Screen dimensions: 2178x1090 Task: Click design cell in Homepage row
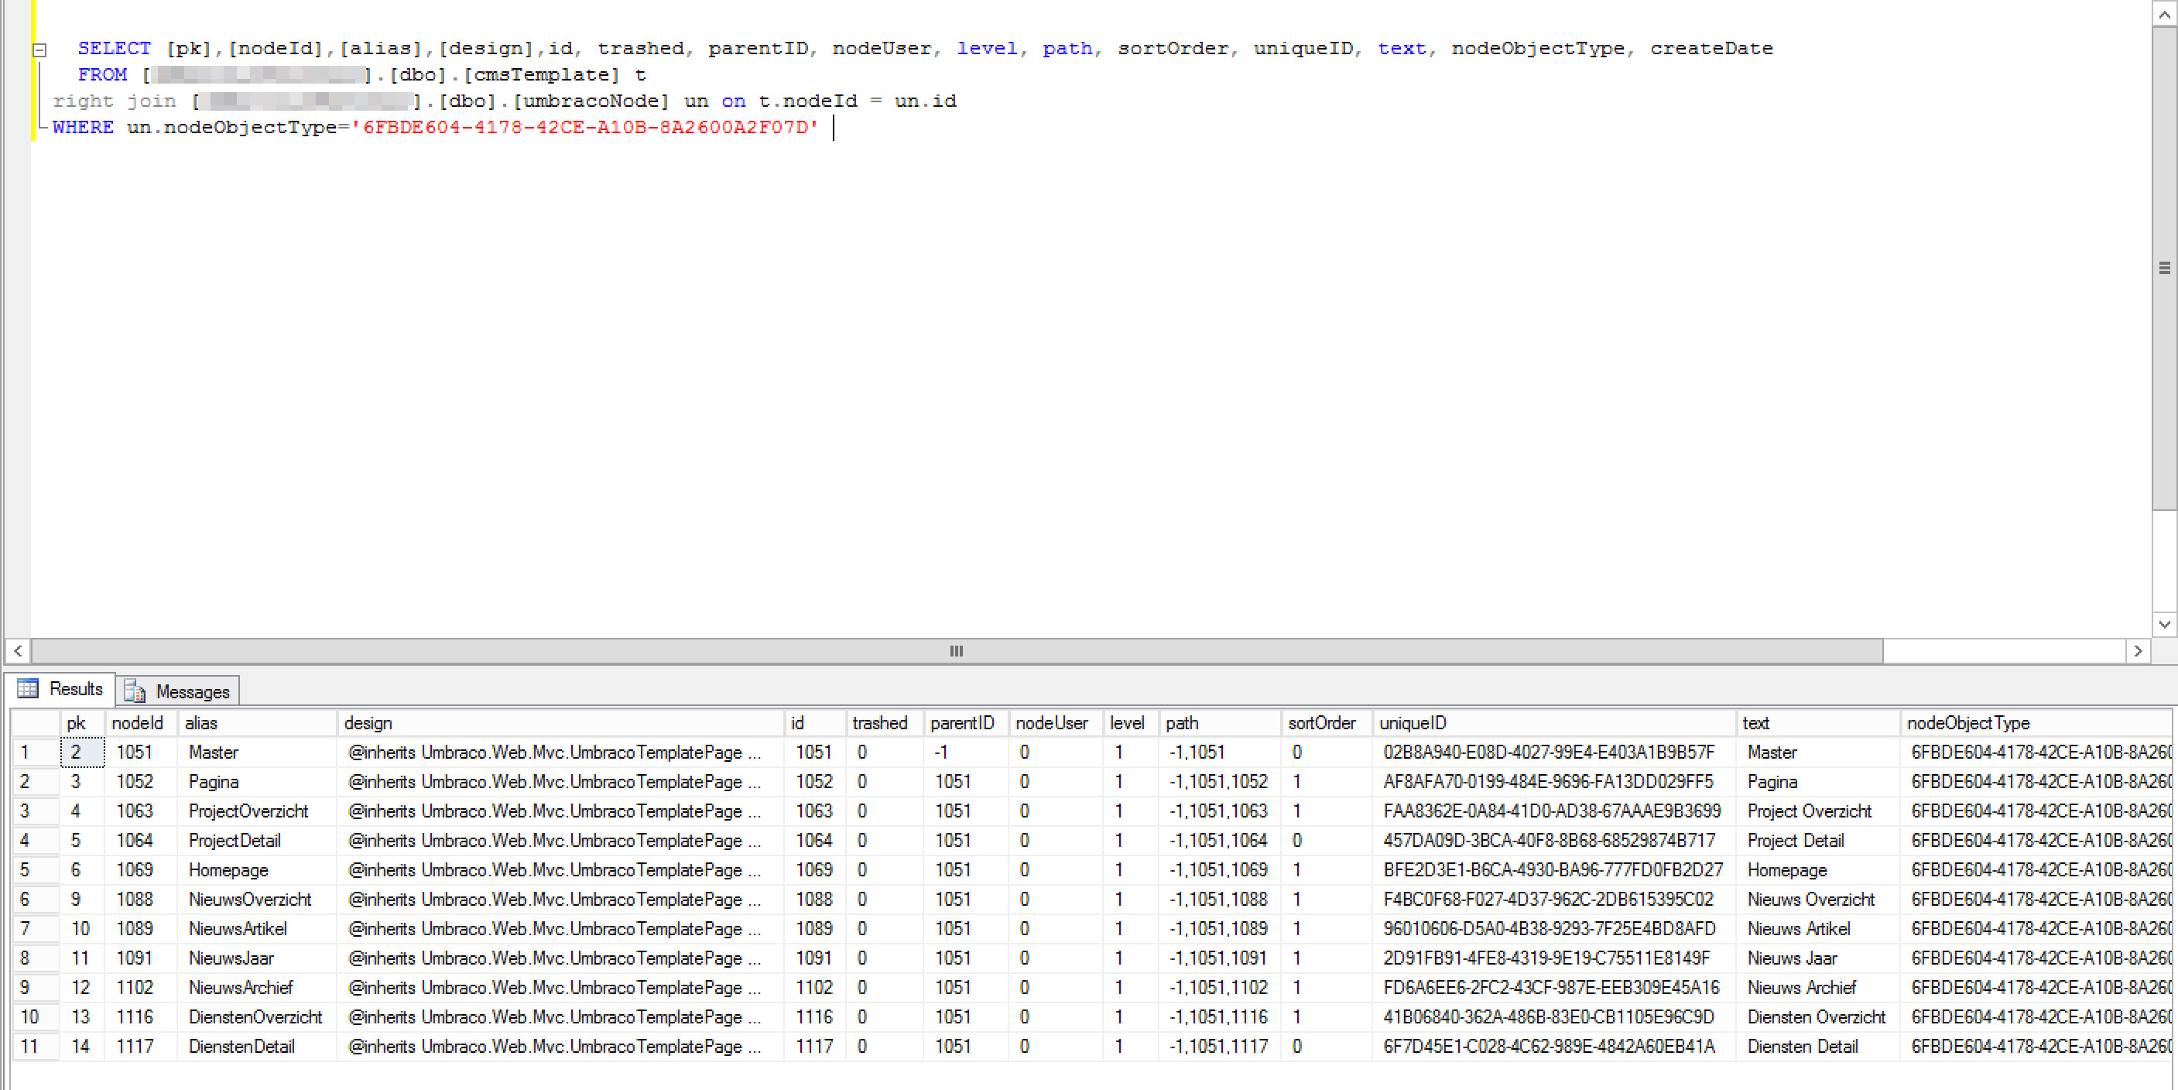pos(560,870)
